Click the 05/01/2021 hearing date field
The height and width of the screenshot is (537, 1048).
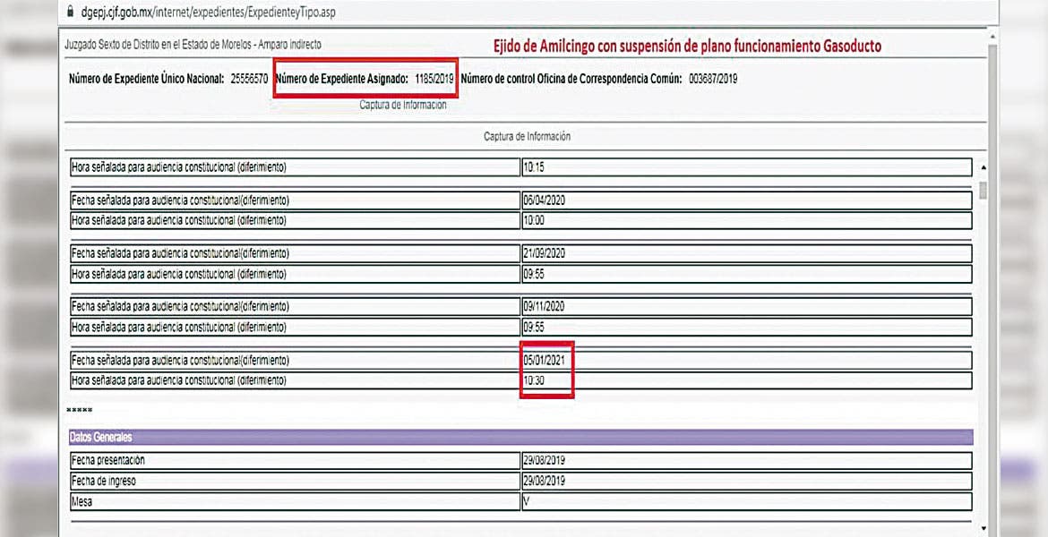(x=746, y=361)
